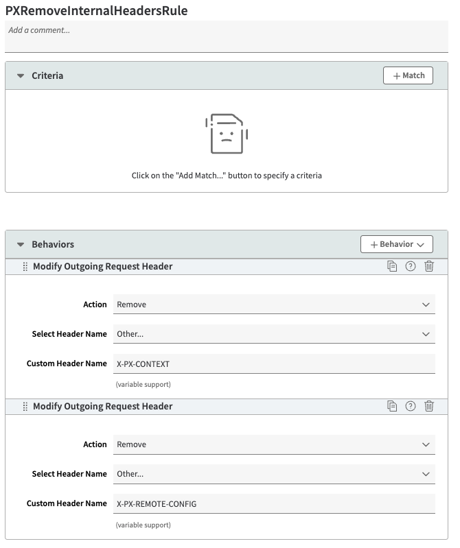
Task: Click the + Match button
Action: (x=408, y=75)
